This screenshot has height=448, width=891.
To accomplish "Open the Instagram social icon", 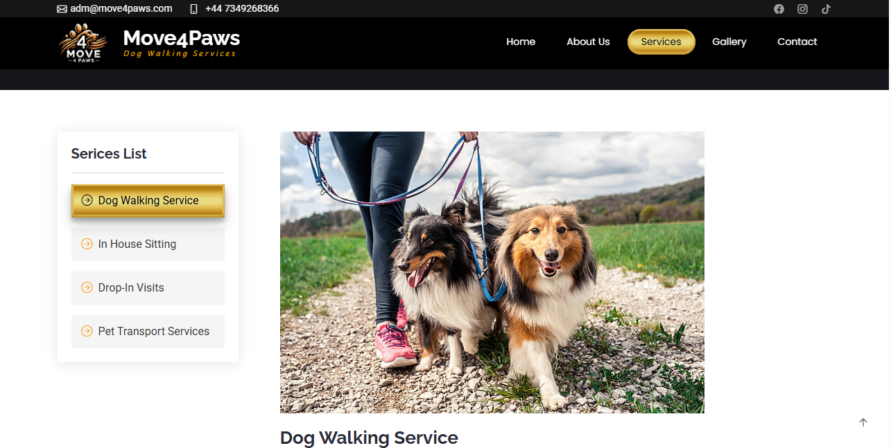I will (802, 9).
